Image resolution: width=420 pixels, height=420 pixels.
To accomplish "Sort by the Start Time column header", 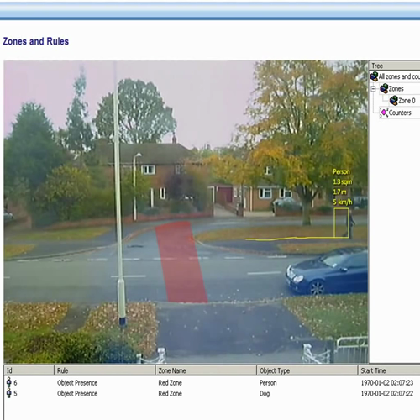I will pos(389,370).
